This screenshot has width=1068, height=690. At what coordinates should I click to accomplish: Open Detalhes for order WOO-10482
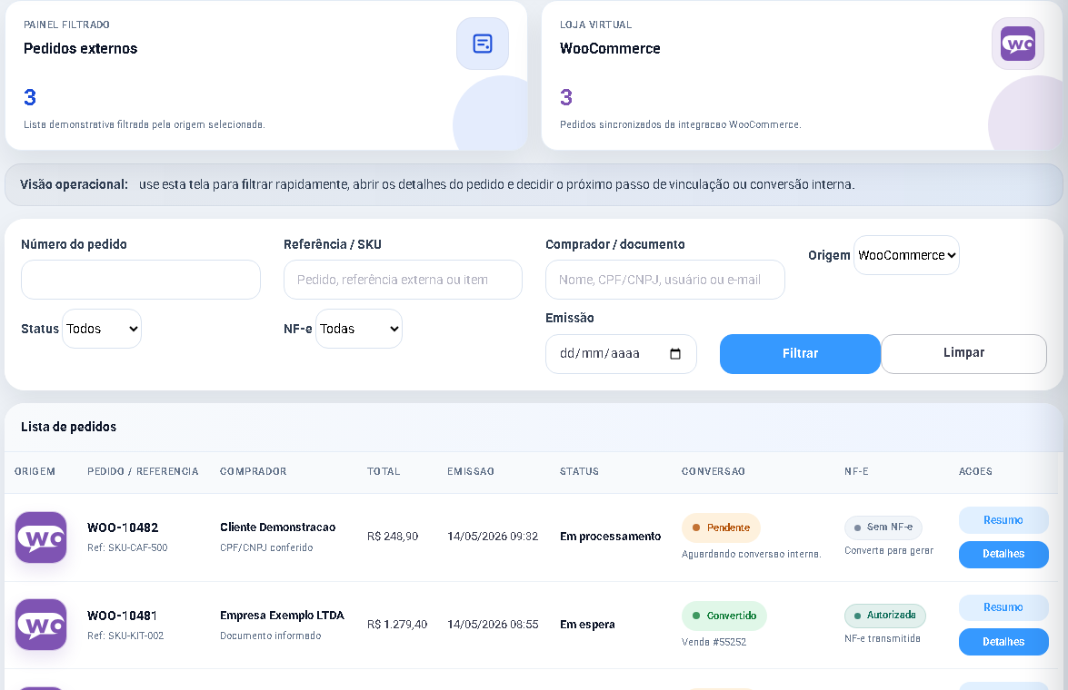(x=1003, y=554)
